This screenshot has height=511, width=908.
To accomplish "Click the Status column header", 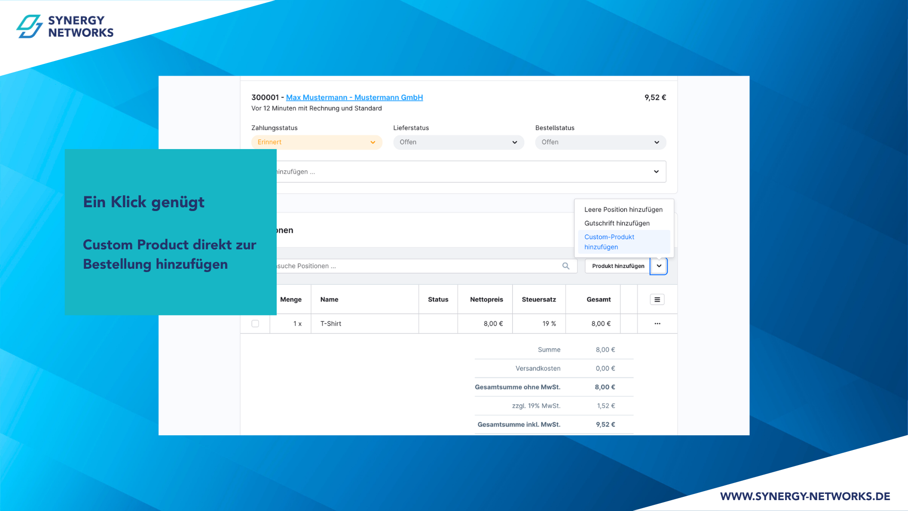I will tap(438, 300).
